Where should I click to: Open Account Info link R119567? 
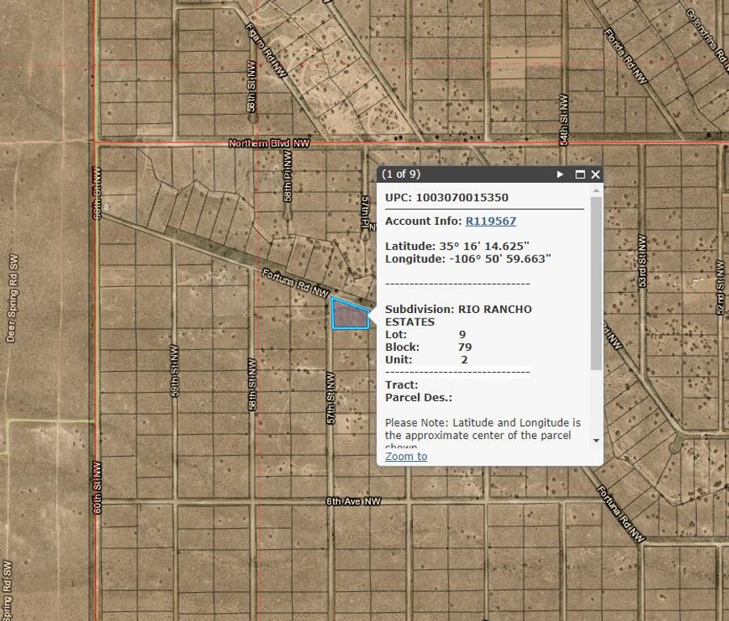point(491,221)
